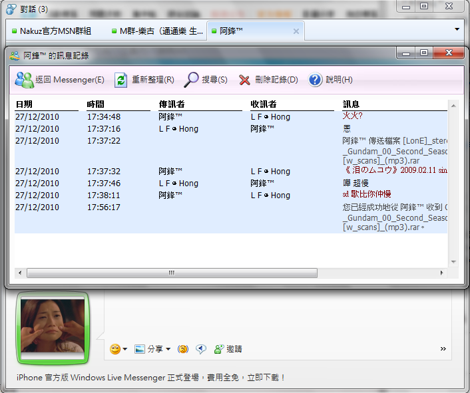This screenshot has height=393, width=470.
Task: Switch to M群-樂古 conversation tab
Action: point(157,31)
